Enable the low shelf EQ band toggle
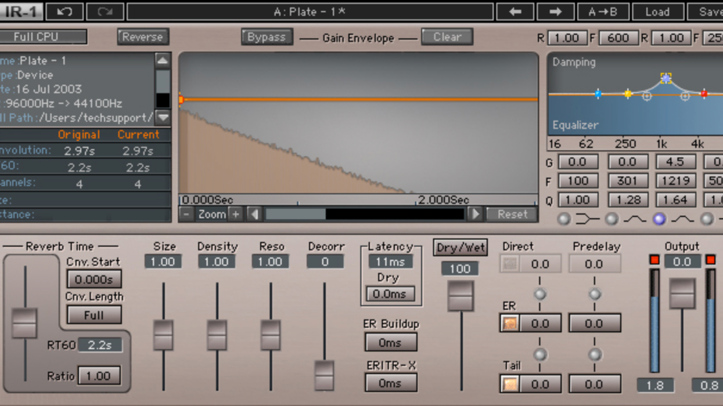 pos(564,219)
